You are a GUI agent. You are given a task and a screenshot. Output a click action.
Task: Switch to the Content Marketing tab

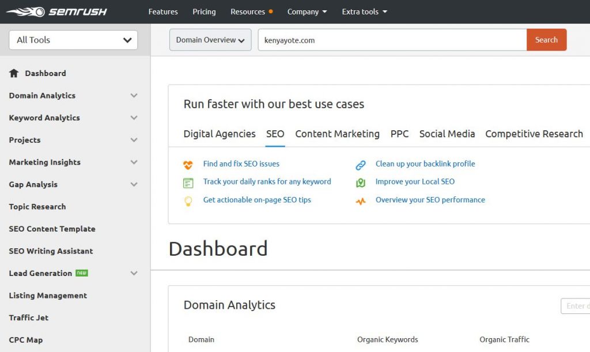(x=337, y=134)
